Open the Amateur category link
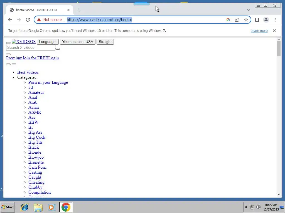Image resolution: width=285 pixels, height=213 pixels. click(x=36, y=92)
